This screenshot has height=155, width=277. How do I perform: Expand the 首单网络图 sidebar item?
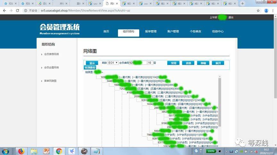(50, 81)
